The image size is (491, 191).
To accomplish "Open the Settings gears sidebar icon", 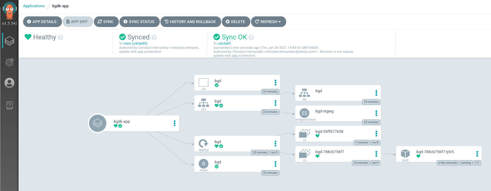I will click(9, 62).
